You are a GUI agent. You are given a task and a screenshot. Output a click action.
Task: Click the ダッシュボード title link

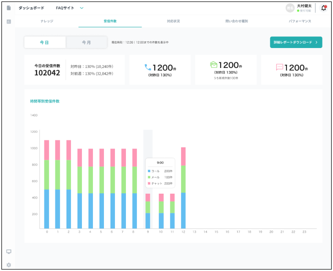pyautogui.click(x=31, y=8)
